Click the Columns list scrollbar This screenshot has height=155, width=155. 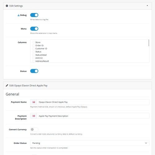point(149,43)
